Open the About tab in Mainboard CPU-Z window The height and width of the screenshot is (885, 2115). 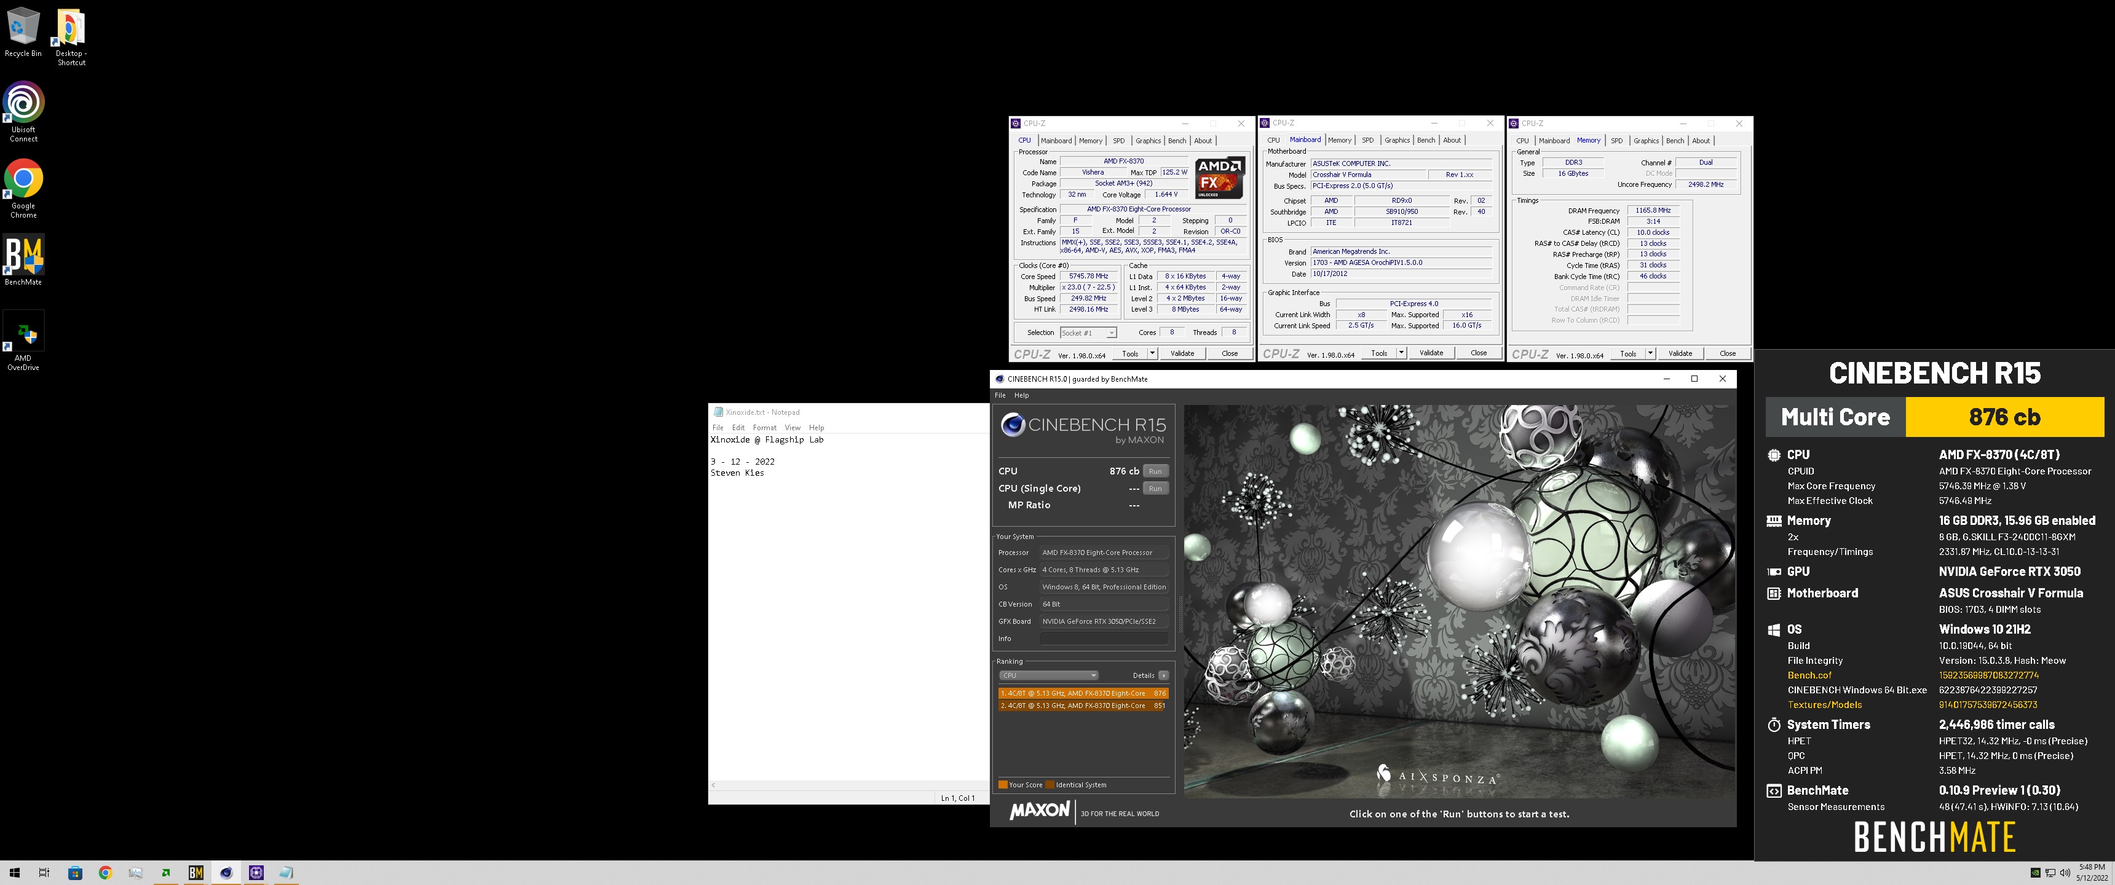[x=1452, y=140]
